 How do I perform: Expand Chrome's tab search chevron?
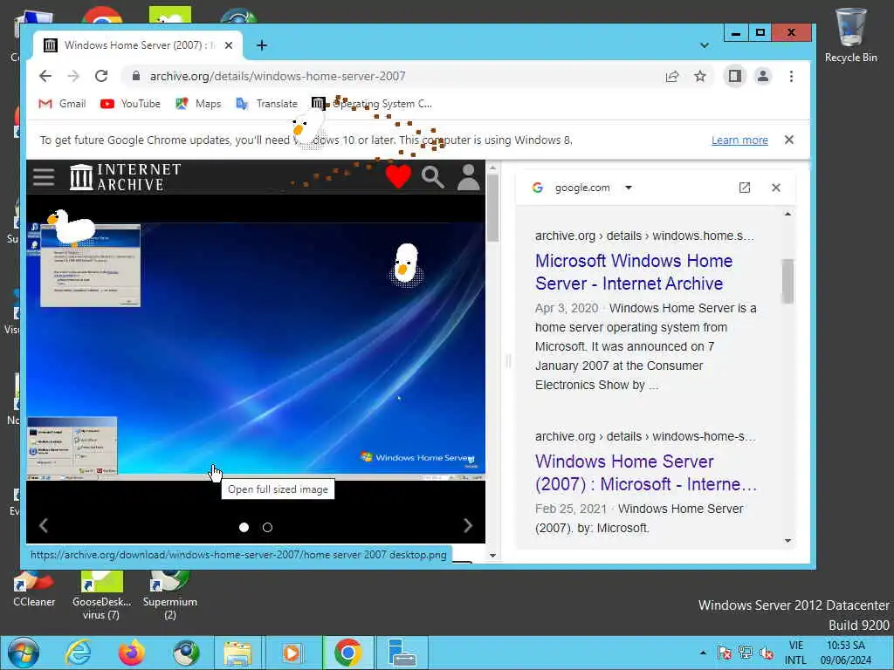(705, 45)
